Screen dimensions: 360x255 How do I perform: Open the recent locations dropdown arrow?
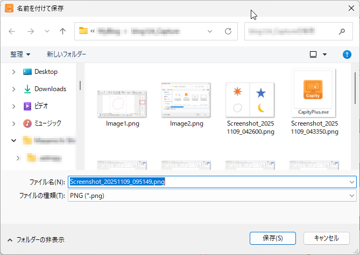point(47,31)
